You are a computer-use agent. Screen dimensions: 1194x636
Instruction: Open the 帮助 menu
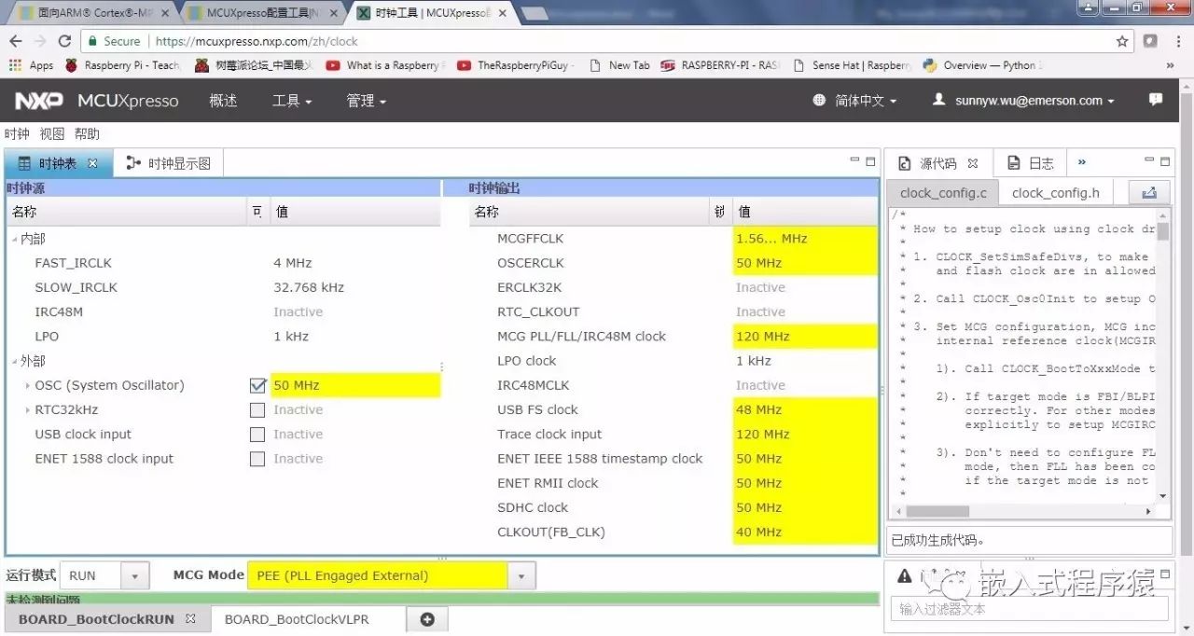pos(87,134)
